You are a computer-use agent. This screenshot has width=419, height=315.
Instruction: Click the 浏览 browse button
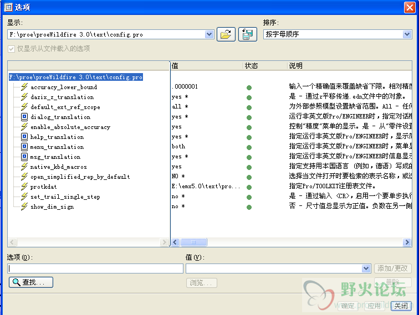pos(202,283)
